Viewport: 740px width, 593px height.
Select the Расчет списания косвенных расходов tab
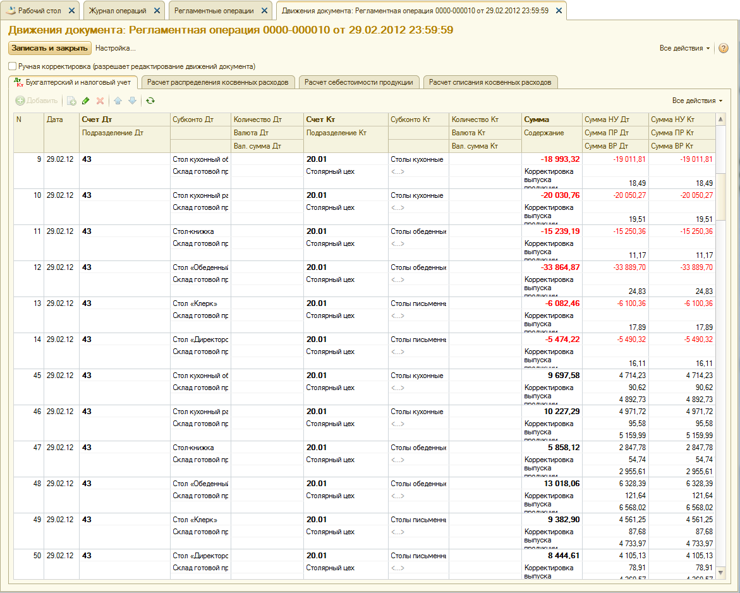(490, 82)
